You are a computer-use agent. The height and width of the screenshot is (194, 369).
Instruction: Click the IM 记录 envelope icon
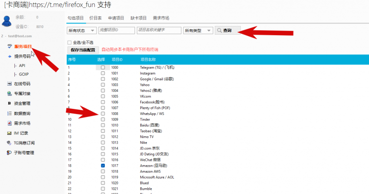9,133
